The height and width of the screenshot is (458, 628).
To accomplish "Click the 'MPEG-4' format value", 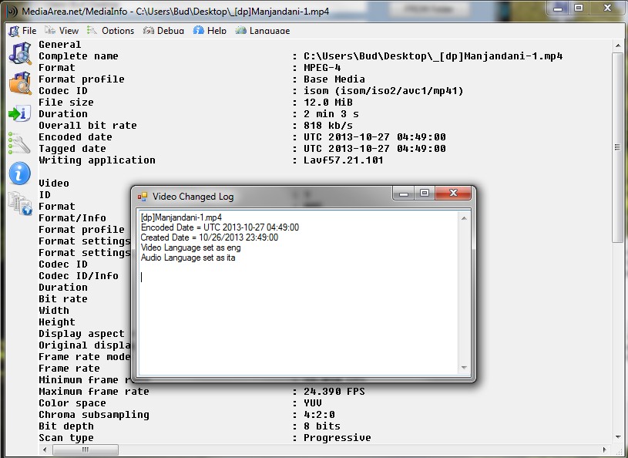I will point(322,68).
